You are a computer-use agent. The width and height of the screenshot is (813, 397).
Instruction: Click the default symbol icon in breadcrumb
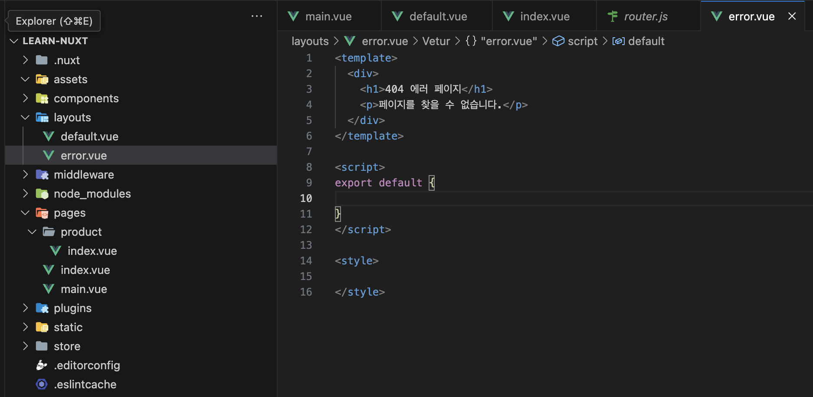[x=618, y=41]
